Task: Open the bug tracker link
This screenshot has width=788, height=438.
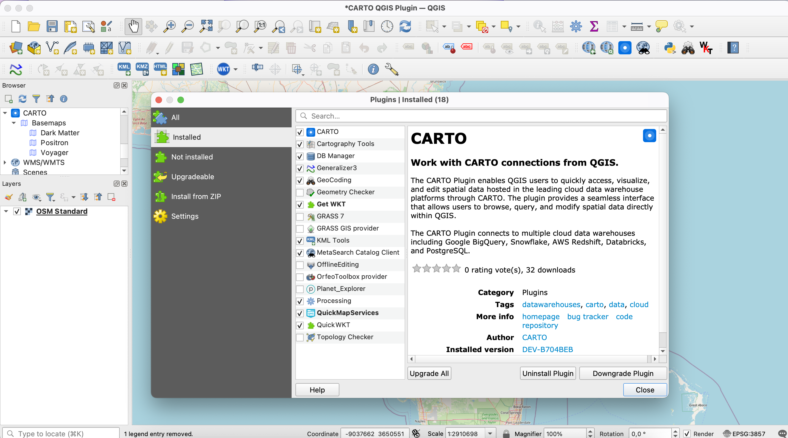Action: [x=587, y=316]
